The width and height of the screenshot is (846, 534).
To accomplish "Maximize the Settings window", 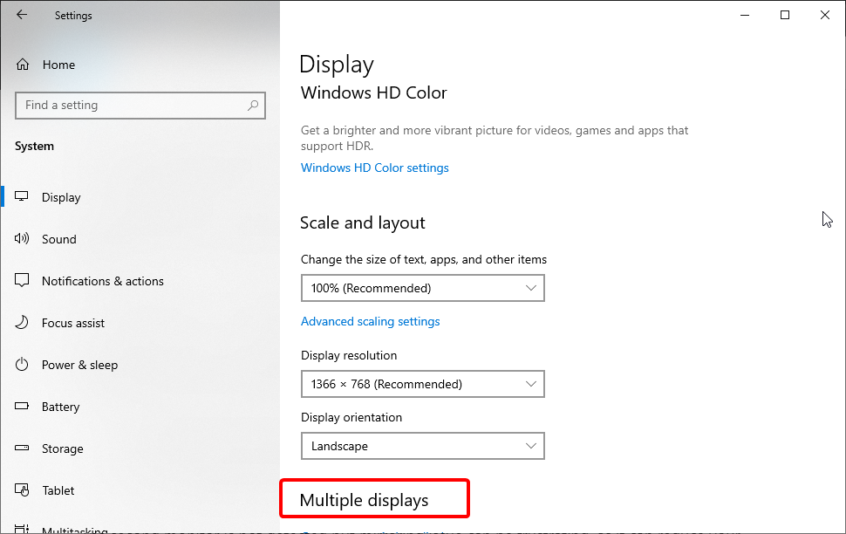I will click(785, 15).
